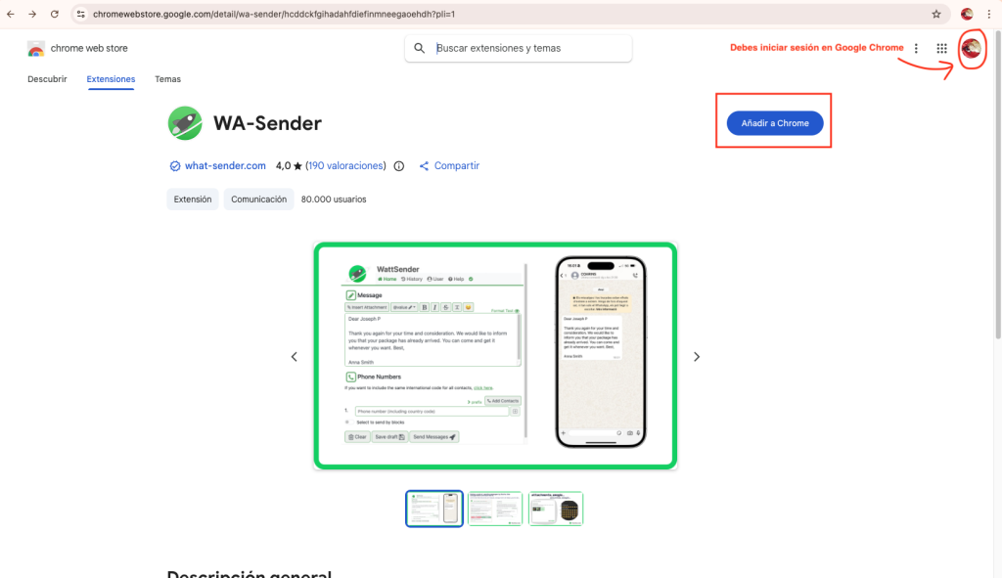Open the what-sender.com link

(225, 166)
